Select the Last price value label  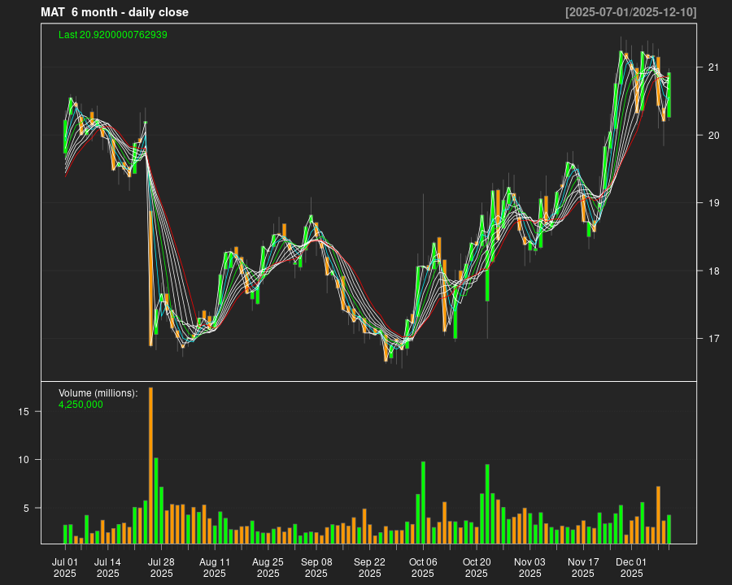click(x=113, y=35)
